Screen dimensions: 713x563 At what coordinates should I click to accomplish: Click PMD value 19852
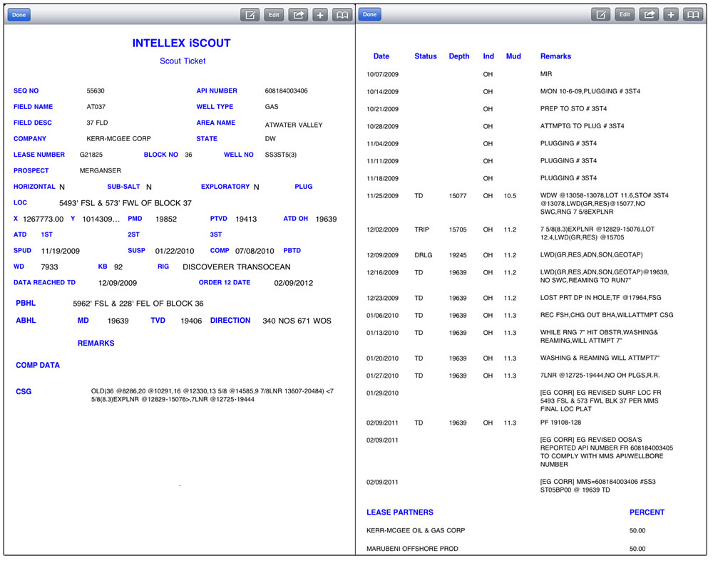(x=166, y=219)
